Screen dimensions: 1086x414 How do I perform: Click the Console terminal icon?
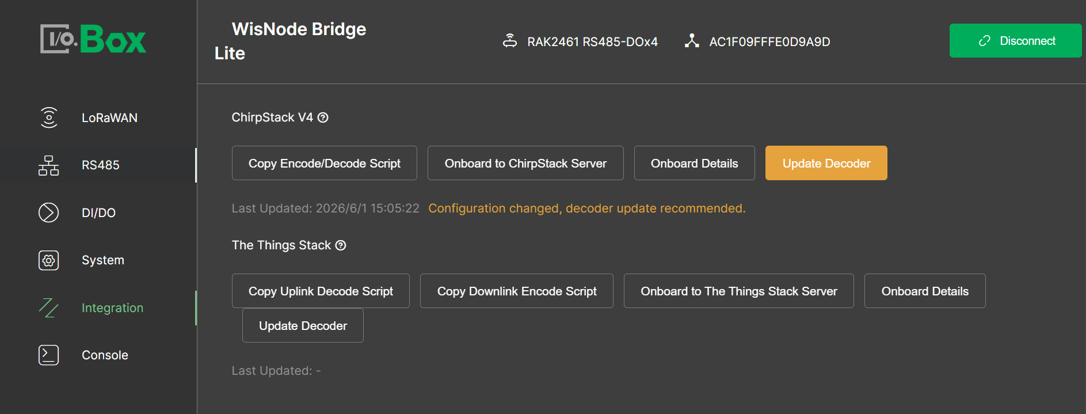click(49, 355)
